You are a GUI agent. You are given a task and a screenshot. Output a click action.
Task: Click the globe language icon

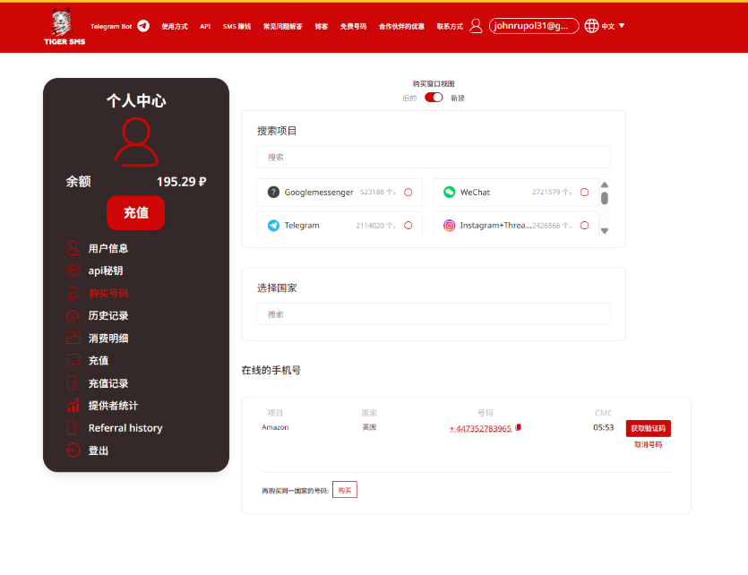point(591,26)
